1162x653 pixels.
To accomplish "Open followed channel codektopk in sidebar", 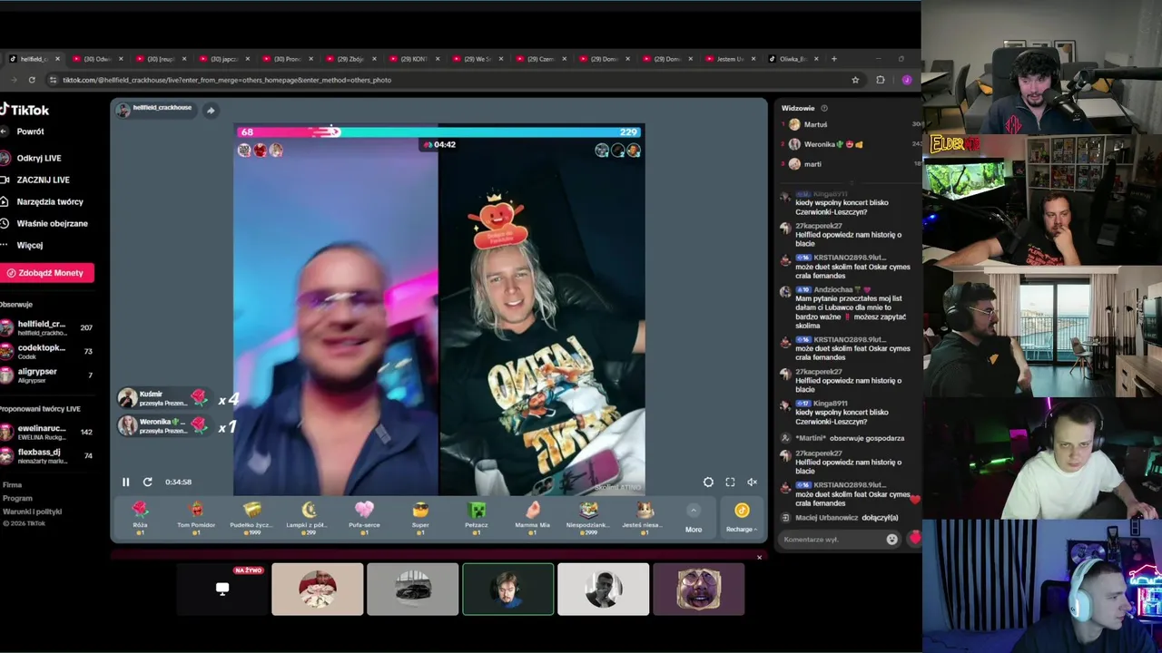I will point(46,351).
